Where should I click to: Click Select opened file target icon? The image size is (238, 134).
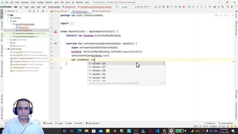[30, 11]
